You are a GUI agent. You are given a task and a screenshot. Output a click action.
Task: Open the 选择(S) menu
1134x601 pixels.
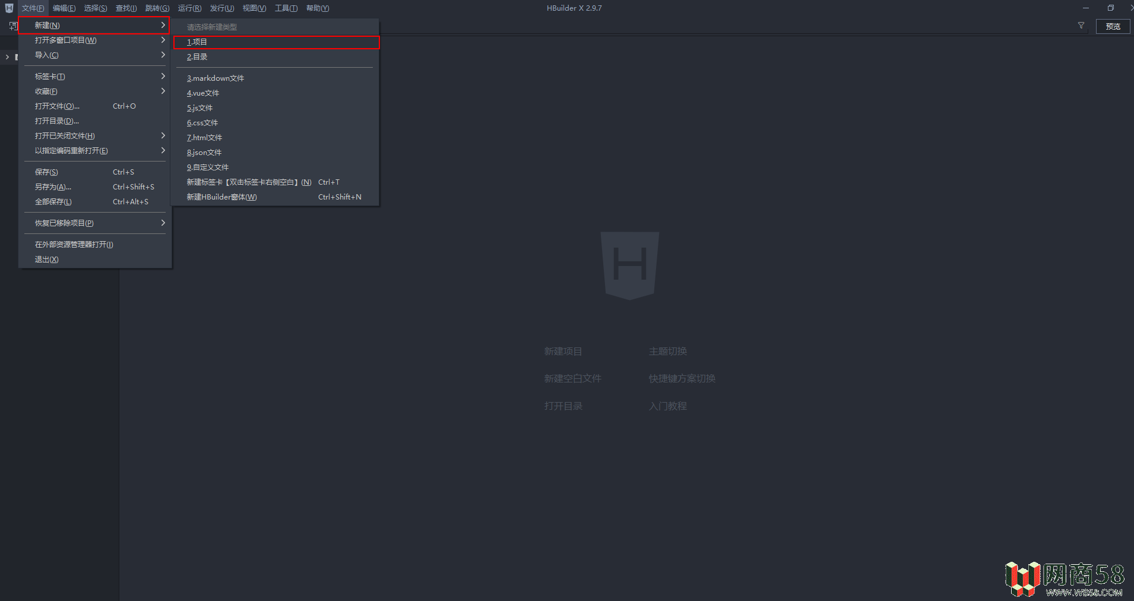[96, 8]
